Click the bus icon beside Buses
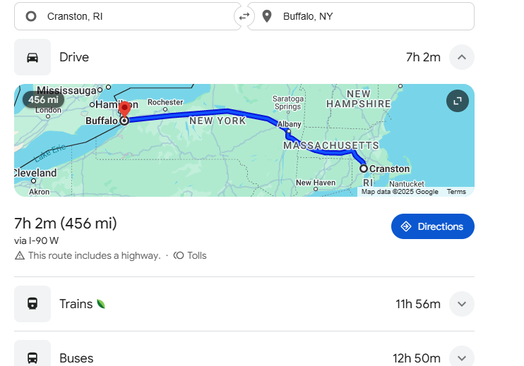This screenshot has width=524, height=366. (32, 358)
